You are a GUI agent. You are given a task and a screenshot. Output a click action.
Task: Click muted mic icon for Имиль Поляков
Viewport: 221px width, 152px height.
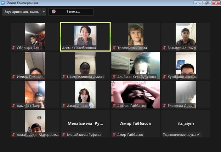pos(13,77)
